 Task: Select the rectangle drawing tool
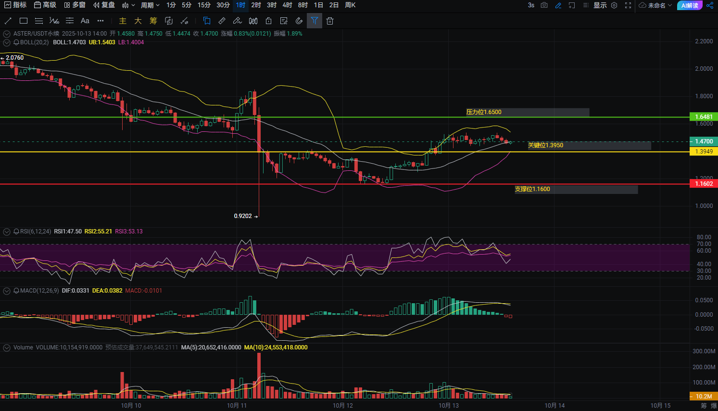pyautogui.click(x=24, y=21)
